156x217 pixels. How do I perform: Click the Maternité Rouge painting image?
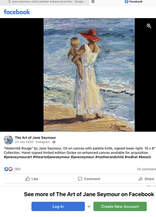[89, 75]
